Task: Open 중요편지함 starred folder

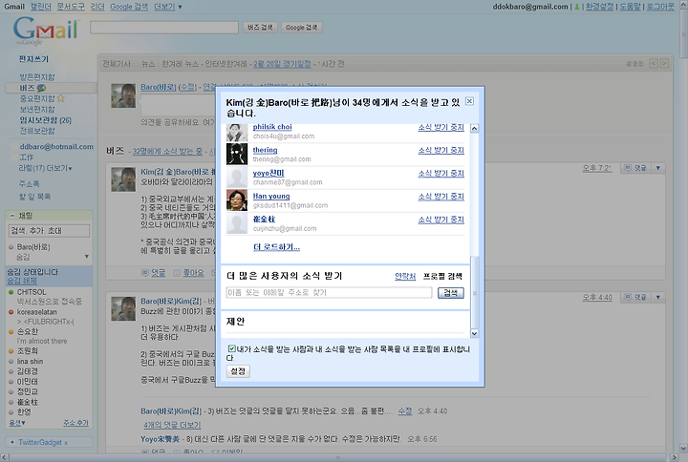Action: point(37,98)
